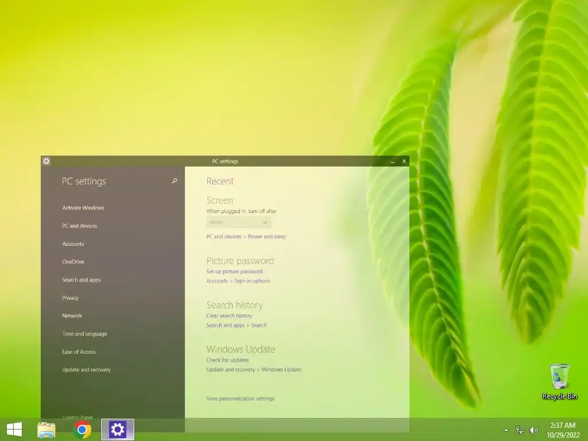588x441 pixels.
Task: Select Search and apps category
Action: click(82, 280)
